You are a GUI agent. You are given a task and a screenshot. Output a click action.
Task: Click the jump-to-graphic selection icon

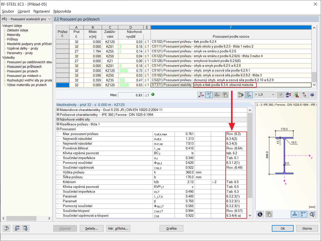click(x=241, y=95)
